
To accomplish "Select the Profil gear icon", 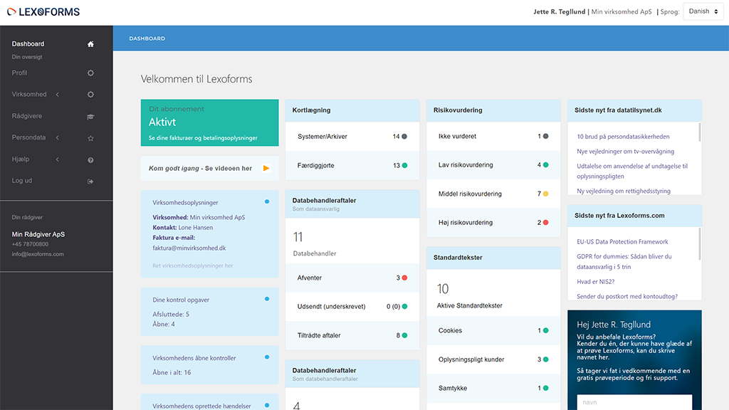I will (90, 72).
